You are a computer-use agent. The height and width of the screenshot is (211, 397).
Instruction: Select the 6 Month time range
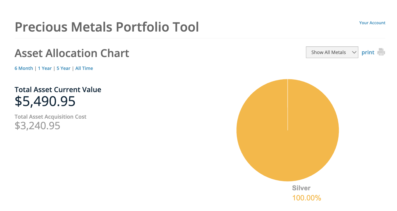(x=24, y=68)
